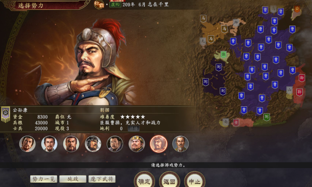
Task: Select the red 士 faction flag
Action: click(236, 122)
